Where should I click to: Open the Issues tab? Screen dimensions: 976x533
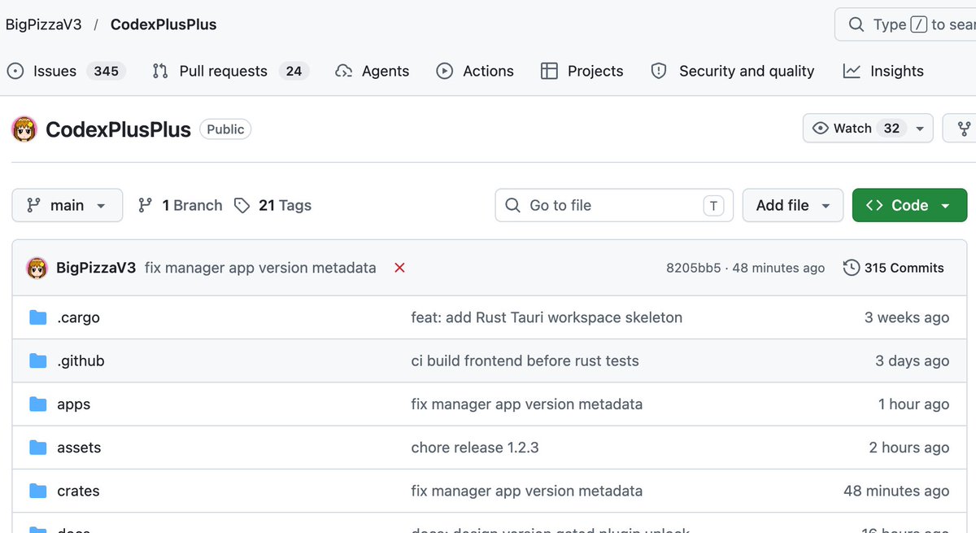66,71
